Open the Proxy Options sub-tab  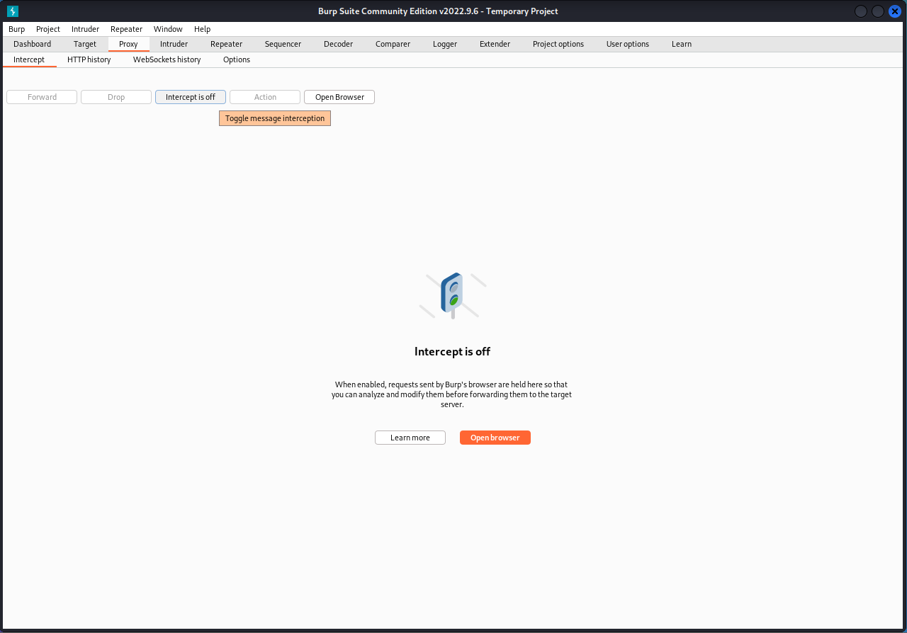click(x=237, y=59)
